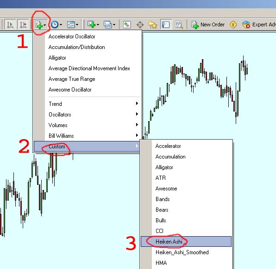Choose ATR custom indicator
The height and width of the screenshot is (269, 276).
coord(186,178)
